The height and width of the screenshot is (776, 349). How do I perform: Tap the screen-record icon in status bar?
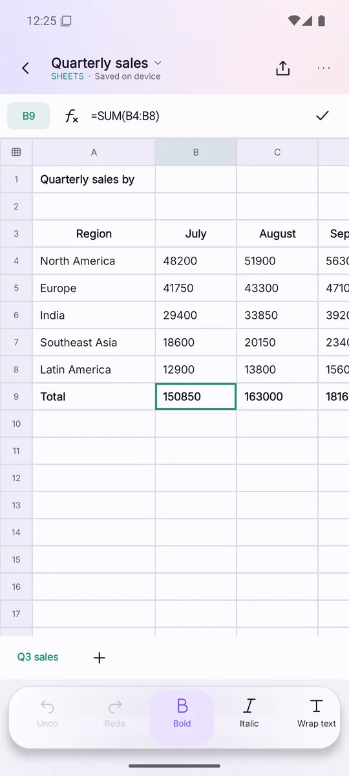[66, 21]
